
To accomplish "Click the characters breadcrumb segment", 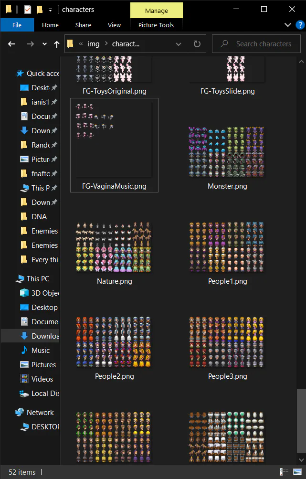I will (x=126, y=44).
